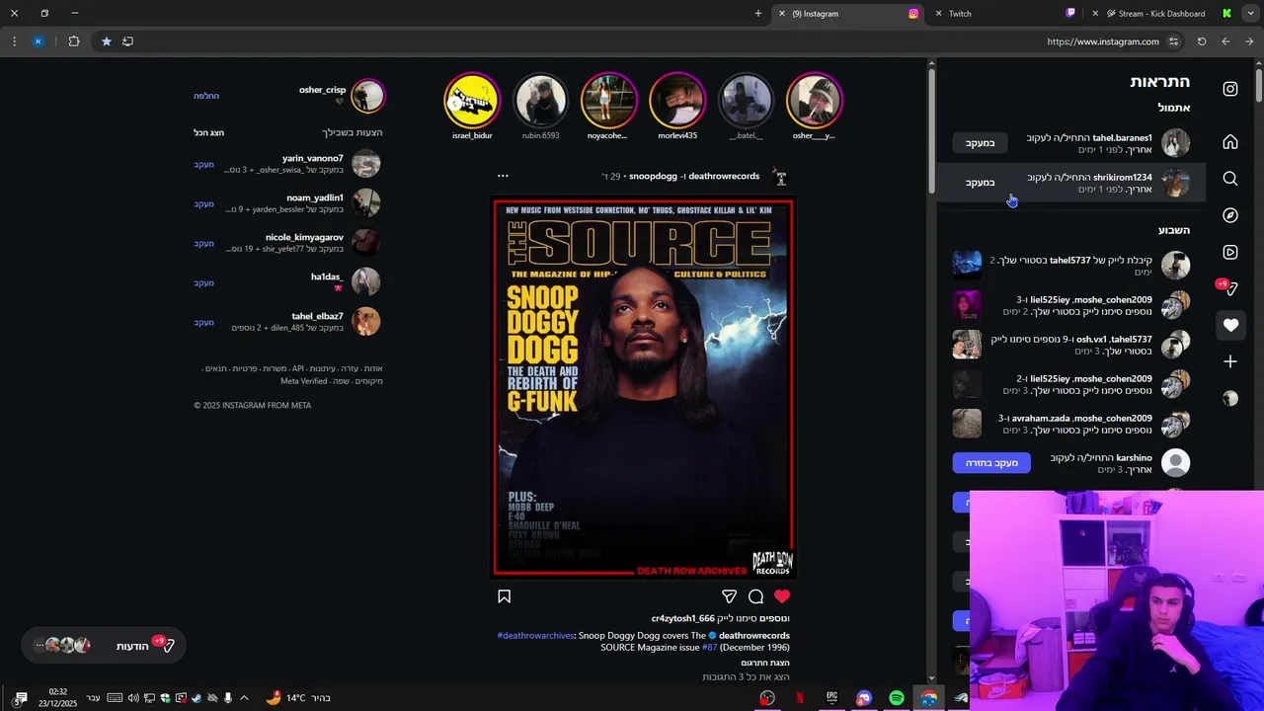Click the see all link above the suggestions
Image resolution: width=1264 pixels, height=711 pixels.
click(208, 132)
